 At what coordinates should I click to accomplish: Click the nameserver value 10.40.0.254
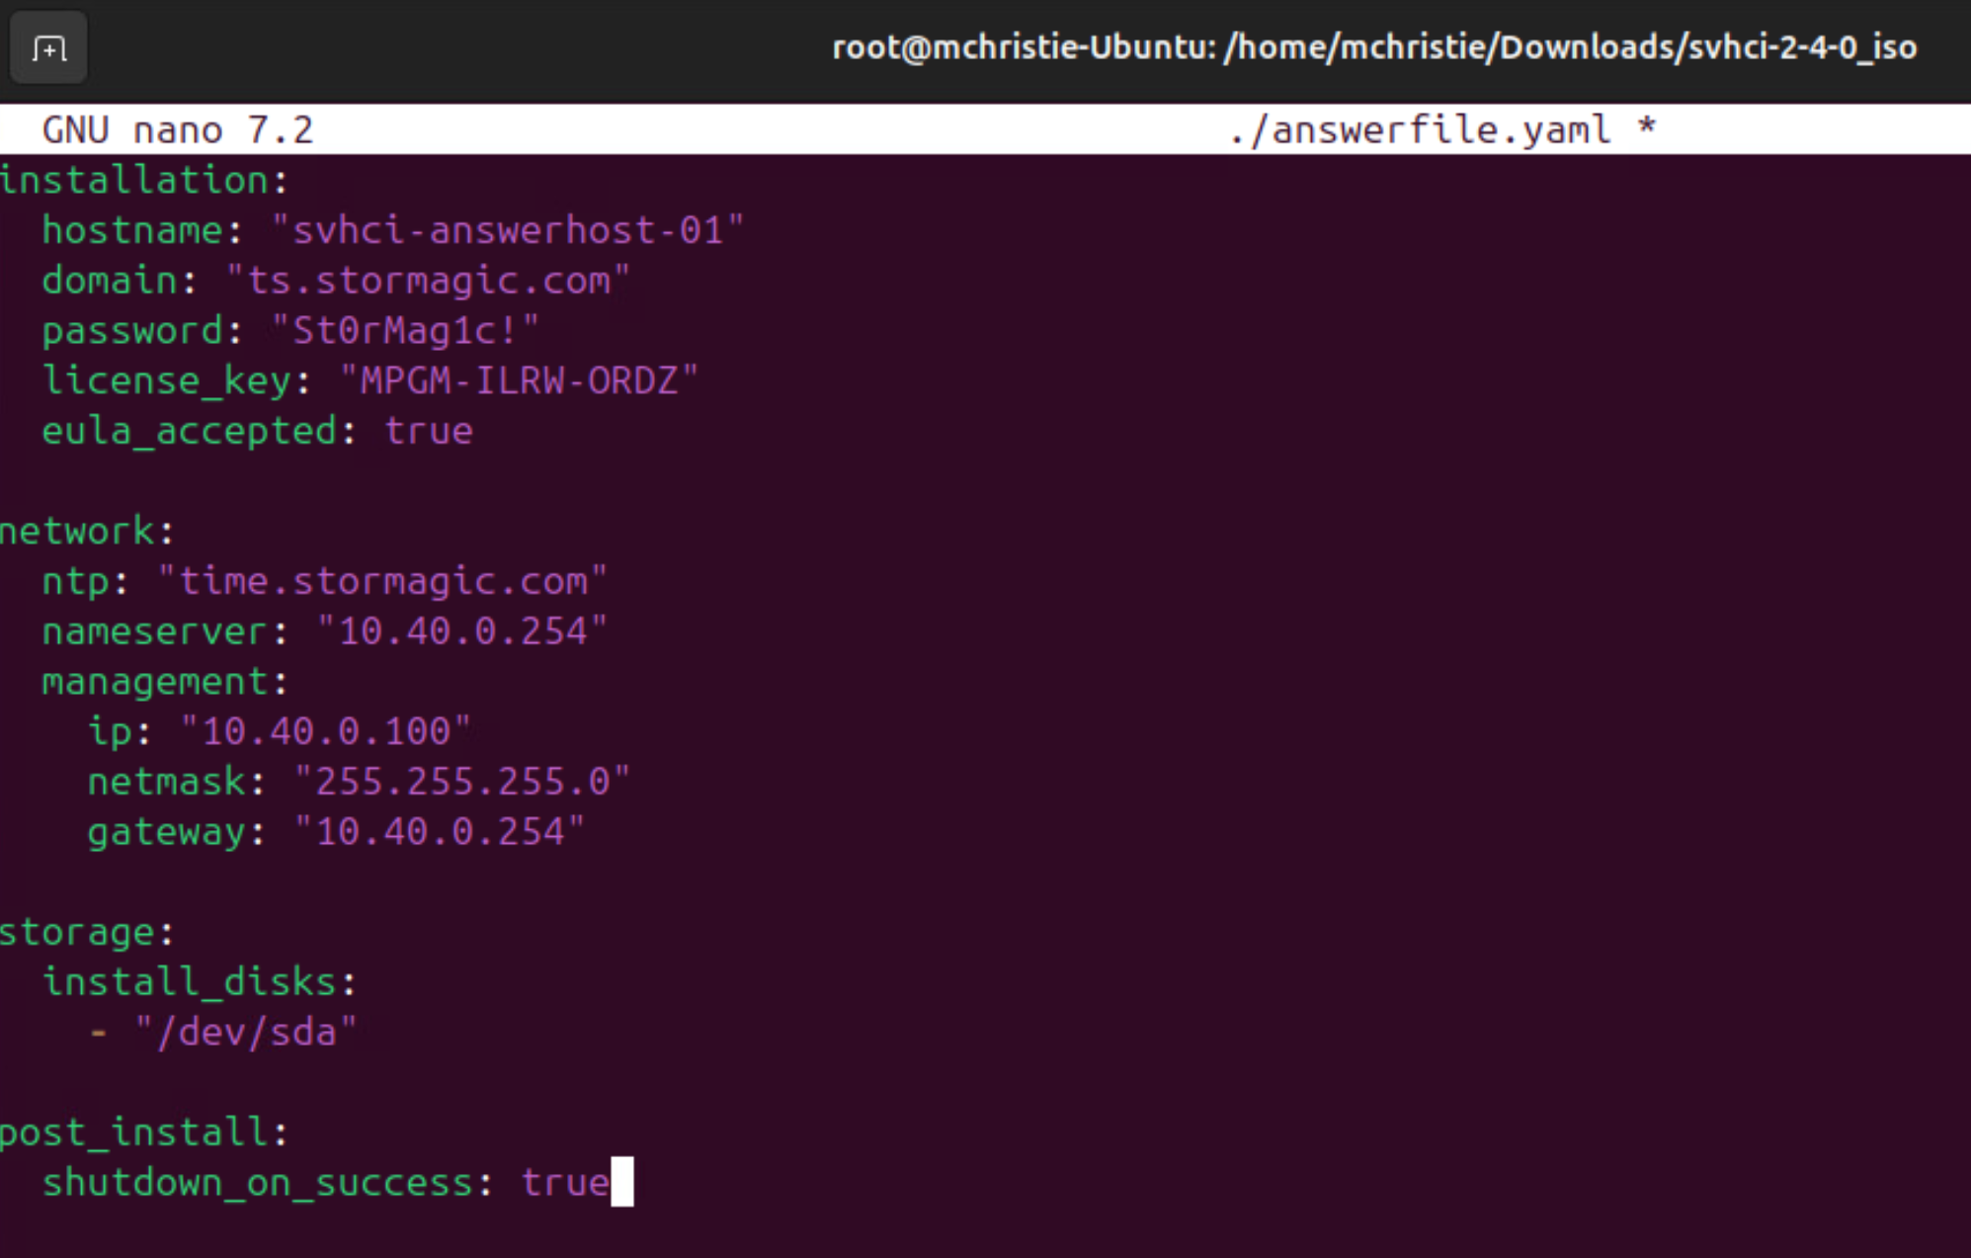click(x=462, y=631)
